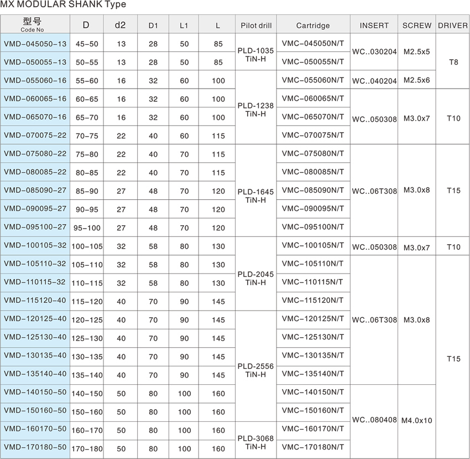Click the d2 column header
The image size is (470, 459).
[120, 25]
